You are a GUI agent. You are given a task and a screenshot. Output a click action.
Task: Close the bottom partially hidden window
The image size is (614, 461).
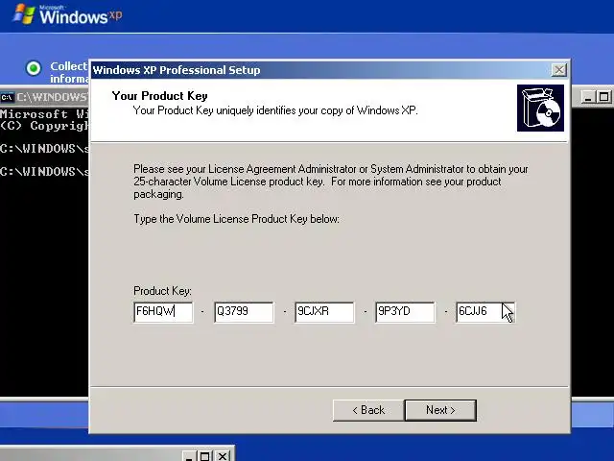point(223,456)
